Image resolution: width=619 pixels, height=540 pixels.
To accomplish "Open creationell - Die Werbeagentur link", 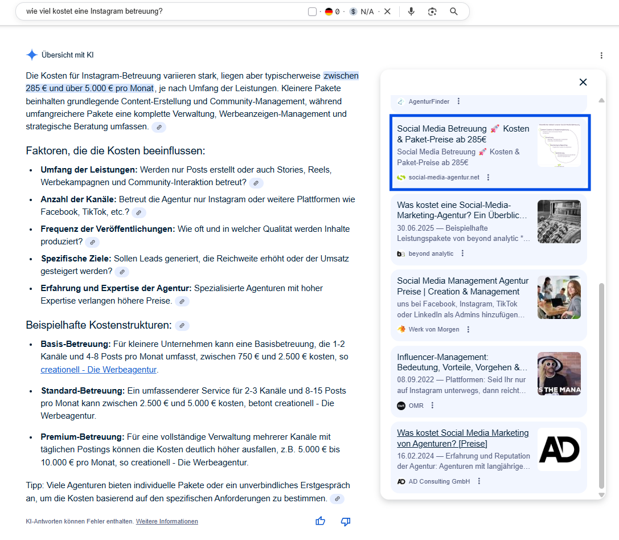I will 99,369.
